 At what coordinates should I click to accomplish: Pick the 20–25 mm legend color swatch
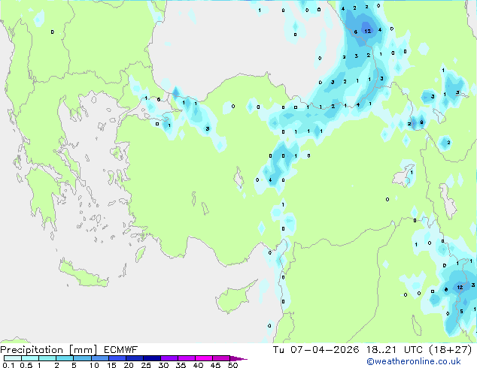click(134, 358)
